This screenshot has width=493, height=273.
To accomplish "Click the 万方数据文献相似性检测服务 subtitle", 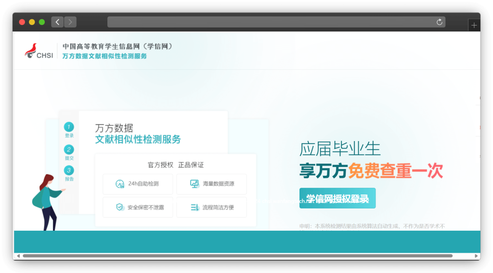I will pyautogui.click(x=104, y=56).
